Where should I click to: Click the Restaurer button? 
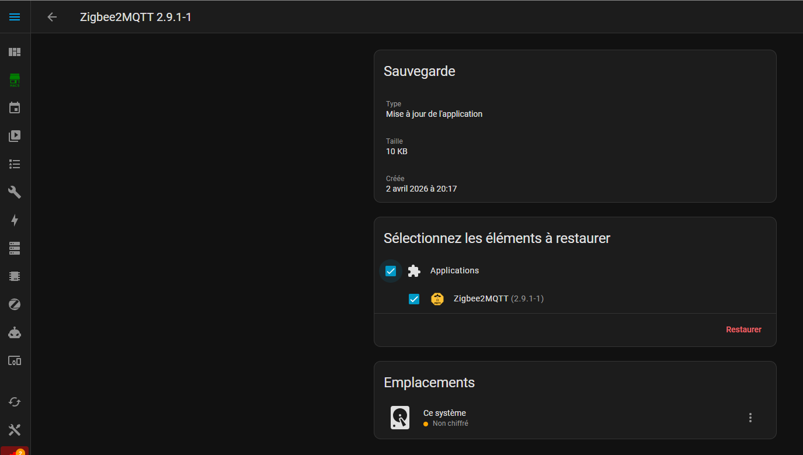(743, 329)
